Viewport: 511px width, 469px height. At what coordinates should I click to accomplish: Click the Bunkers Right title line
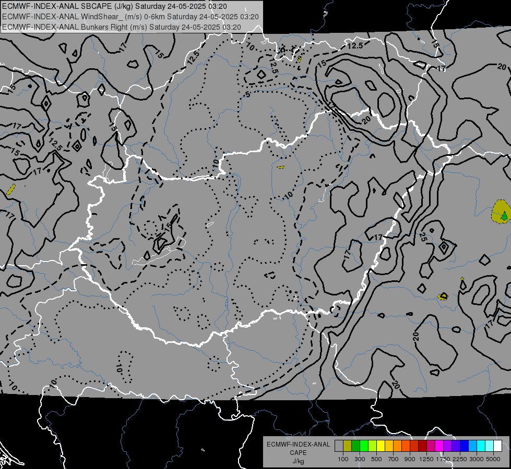click(x=122, y=27)
